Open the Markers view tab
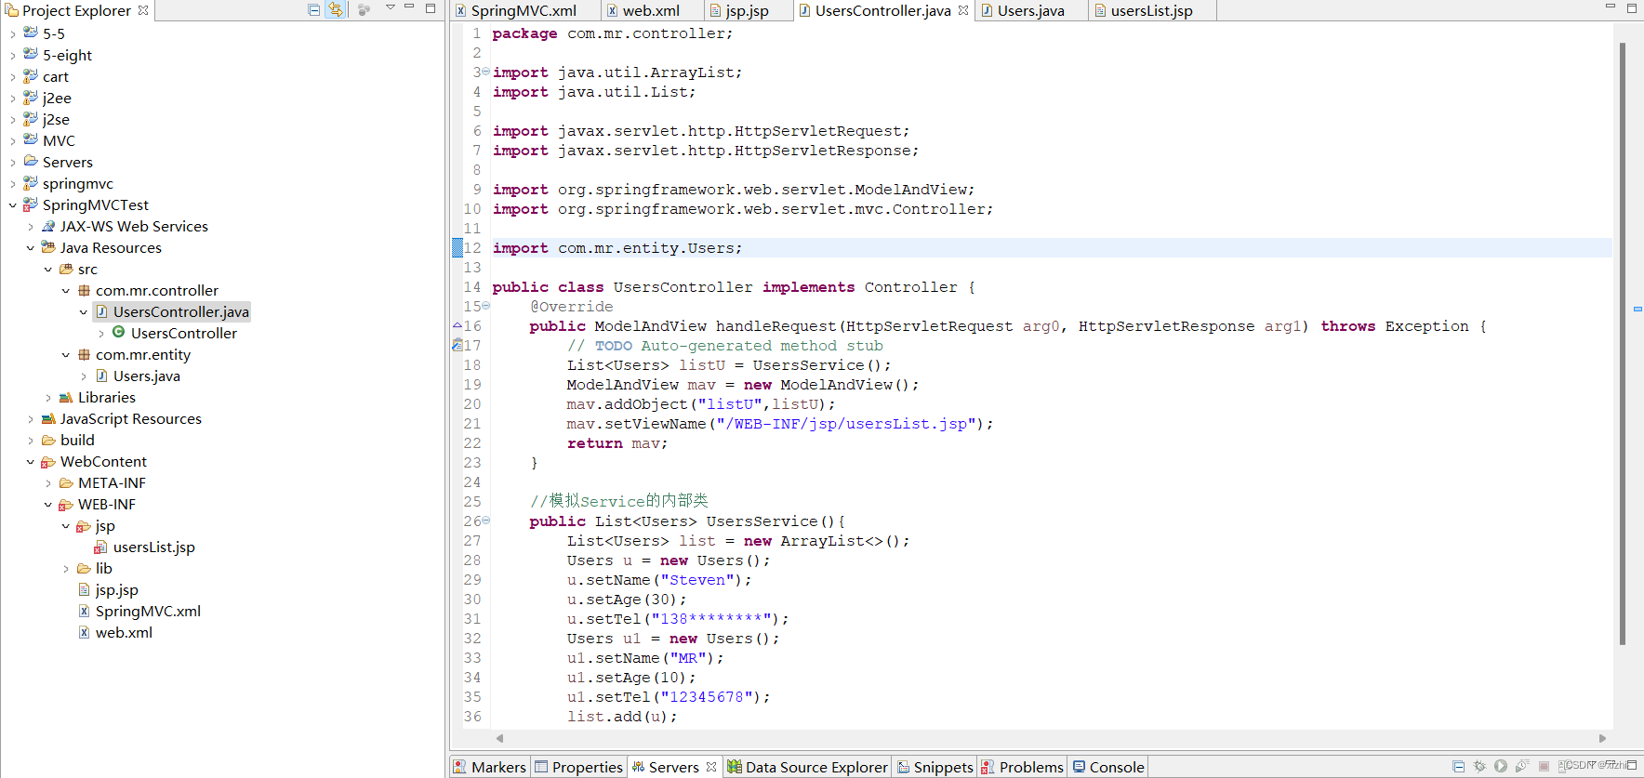 [489, 767]
